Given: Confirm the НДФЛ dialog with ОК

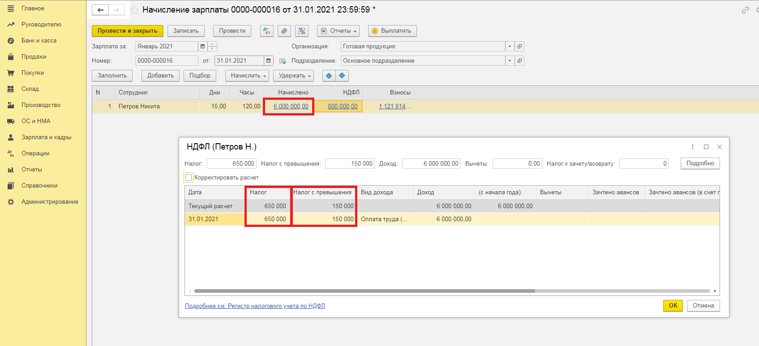Looking at the screenshot, I should point(673,306).
